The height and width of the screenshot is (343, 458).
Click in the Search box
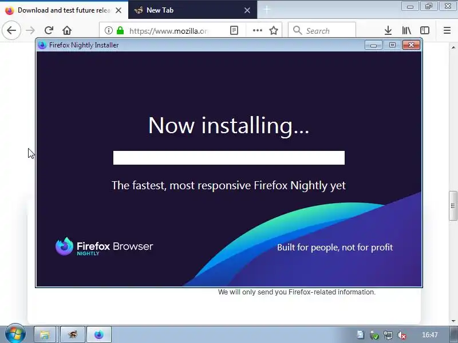tap(322, 30)
